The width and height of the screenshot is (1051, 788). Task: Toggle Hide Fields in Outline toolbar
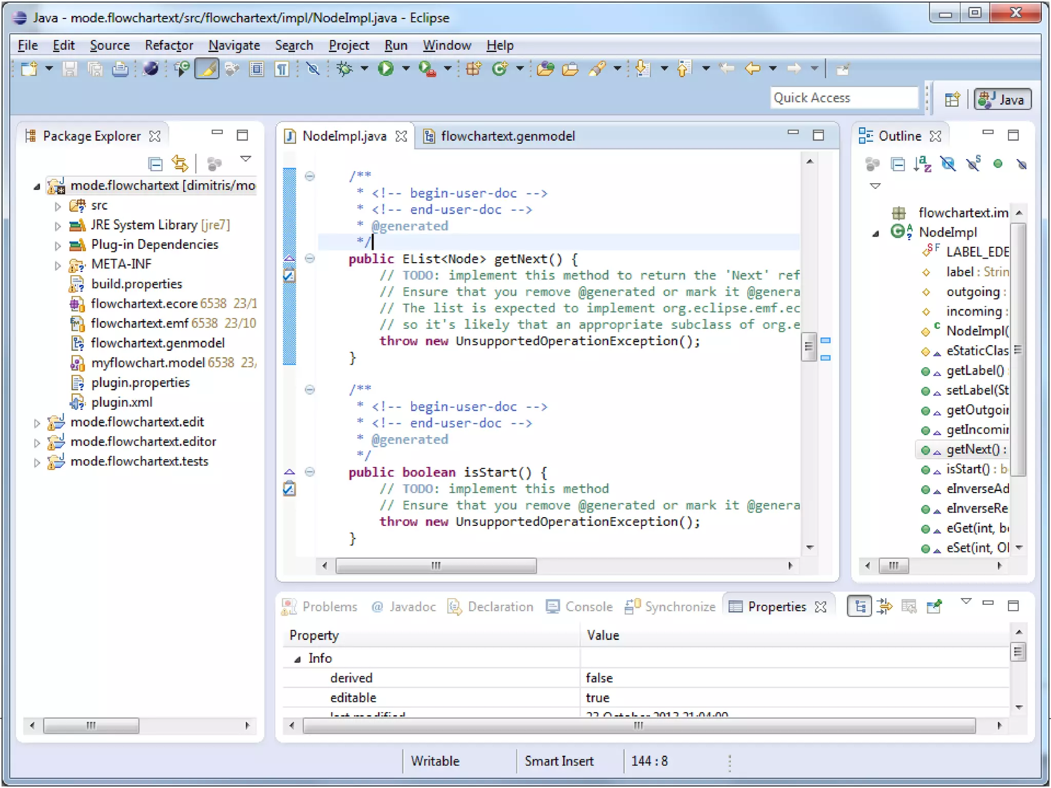948,164
